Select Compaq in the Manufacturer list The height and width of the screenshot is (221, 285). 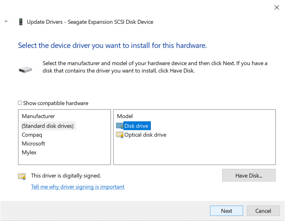pyautogui.click(x=32, y=135)
